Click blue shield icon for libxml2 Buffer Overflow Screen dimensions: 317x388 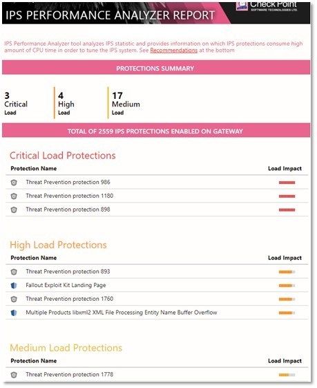(x=14, y=313)
